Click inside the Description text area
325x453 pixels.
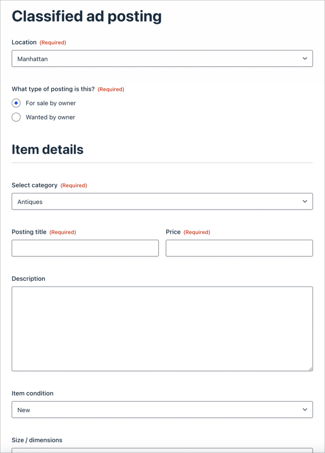(x=162, y=329)
